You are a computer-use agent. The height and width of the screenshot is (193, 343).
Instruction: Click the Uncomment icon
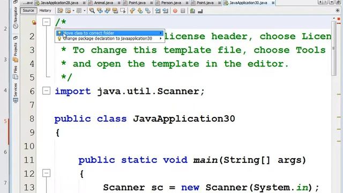click(x=192, y=11)
